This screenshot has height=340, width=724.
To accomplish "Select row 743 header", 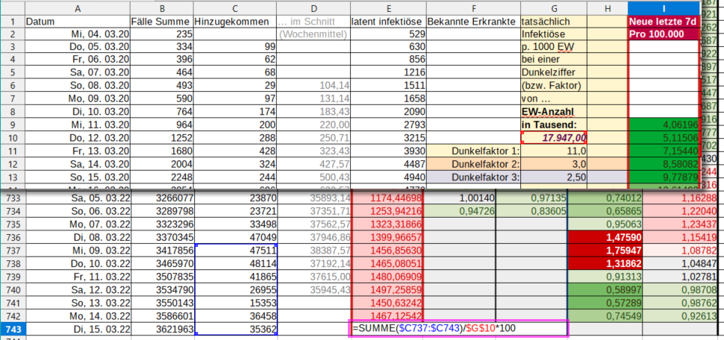I will pos(13,330).
